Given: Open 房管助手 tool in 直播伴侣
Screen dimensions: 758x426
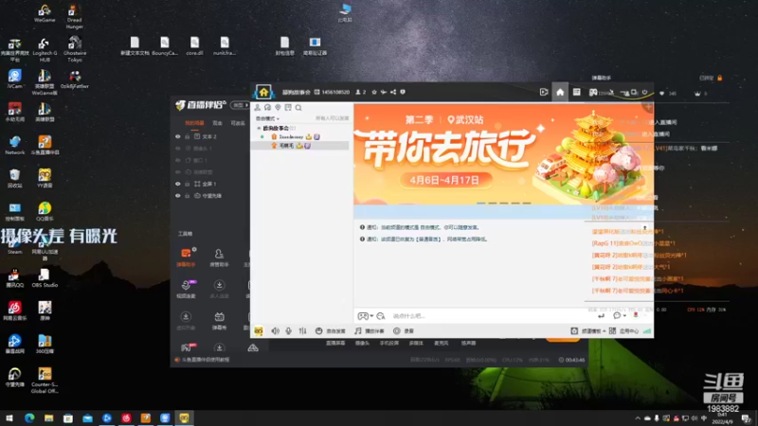Looking at the screenshot, I should point(219,257).
